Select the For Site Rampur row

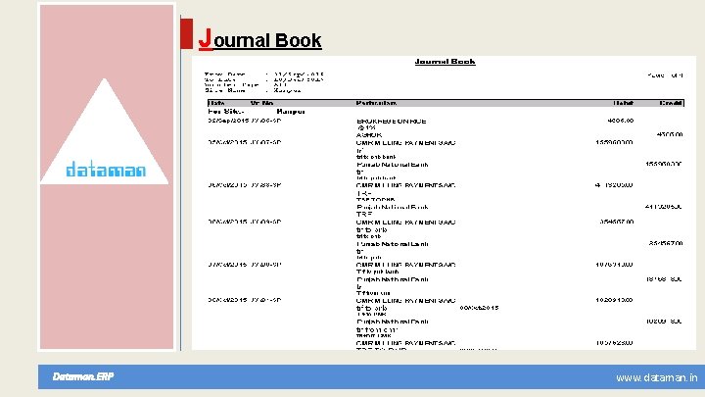[257, 111]
